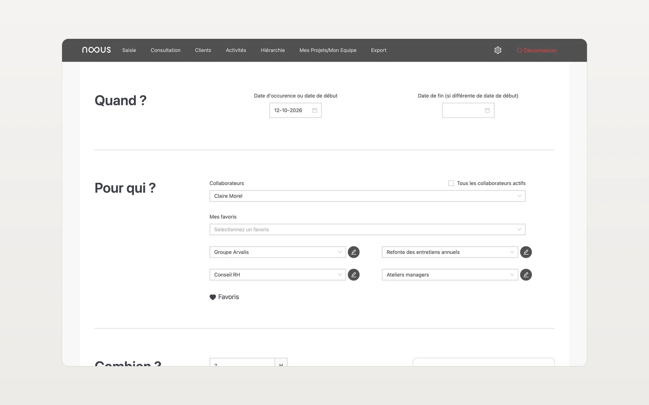Expand the Ateliers managers dropdown
The width and height of the screenshot is (649, 405).
pyautogui.click(x=450, y=275)
